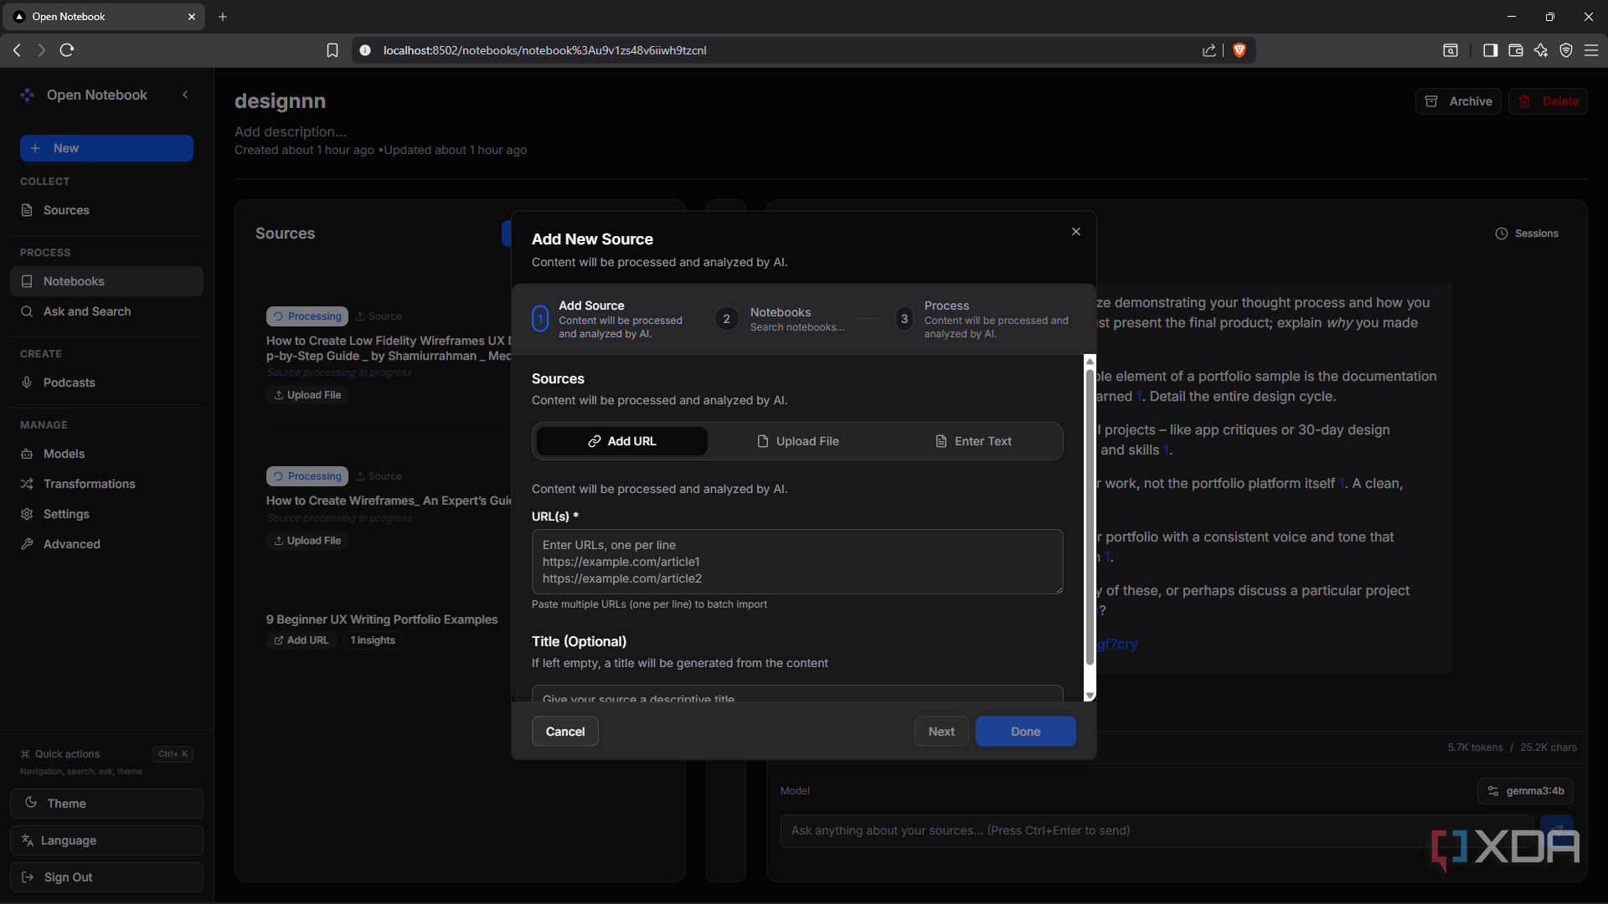The image size is (1608, 904).
Task: Collapse the Open Notebook sidebar chevron
Action: click(185, 95)
